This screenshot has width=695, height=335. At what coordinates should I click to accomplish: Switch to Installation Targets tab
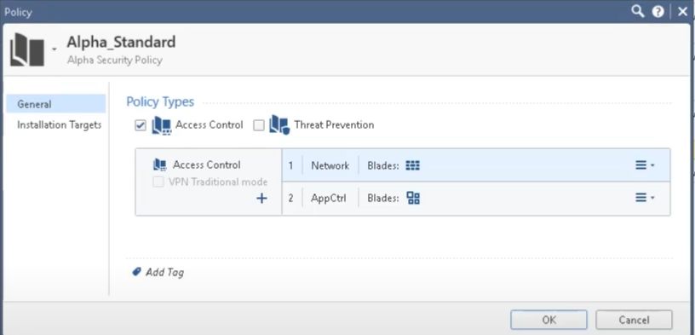click(x=59, y=124)
